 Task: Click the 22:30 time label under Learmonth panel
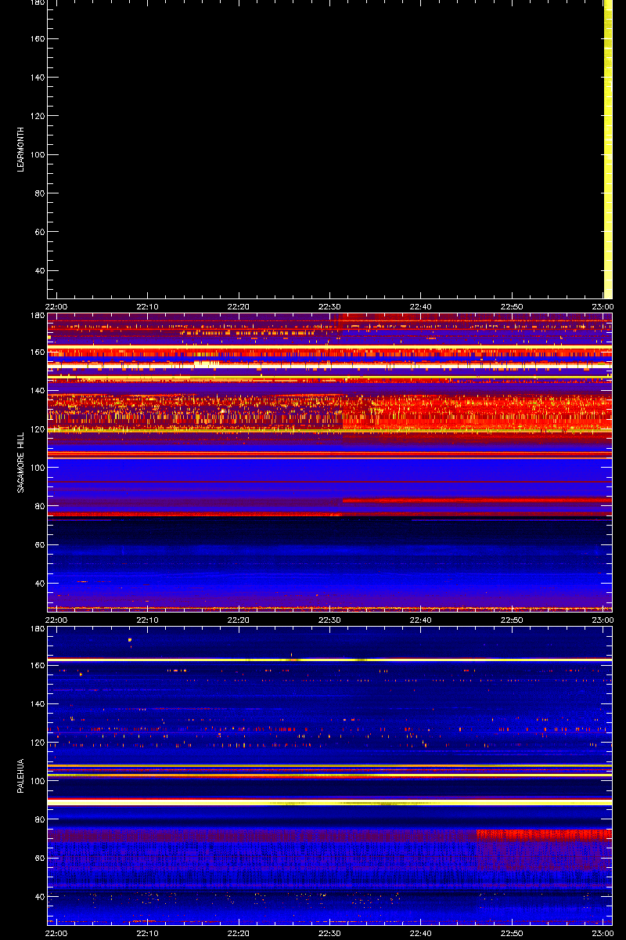pyautogui.click(x=329, y=306)
